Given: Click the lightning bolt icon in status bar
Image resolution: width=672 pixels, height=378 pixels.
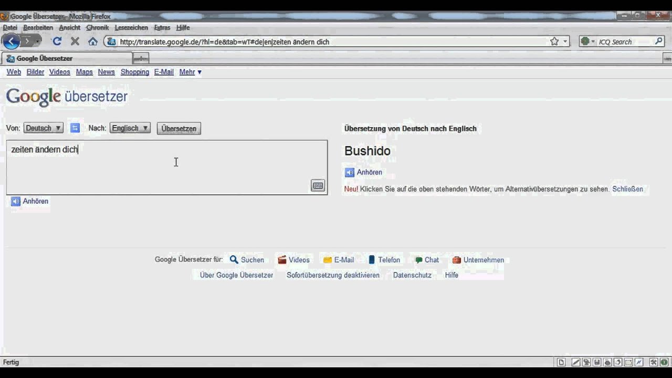Looking at the screenshot, I should pyautogui.click(x=639, y=362).
